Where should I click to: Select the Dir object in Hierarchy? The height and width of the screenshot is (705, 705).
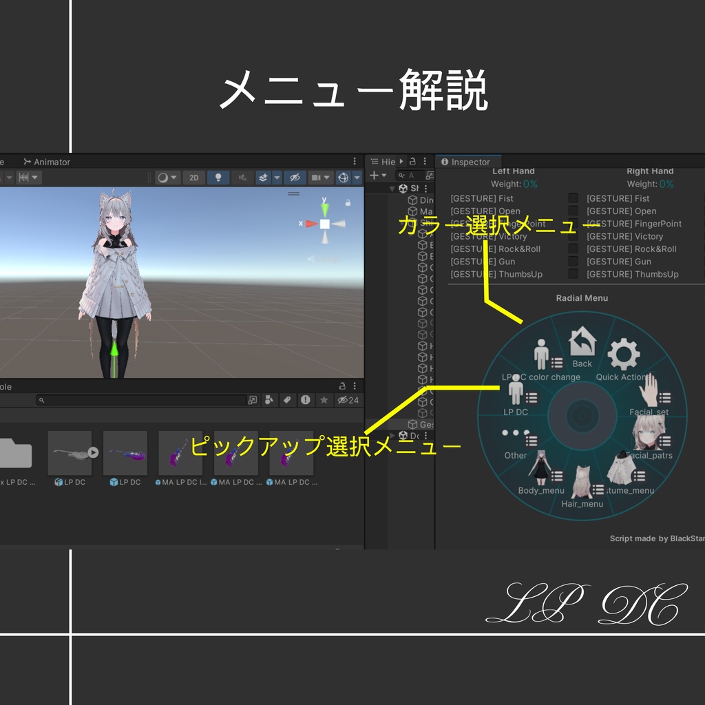(421, 200)
